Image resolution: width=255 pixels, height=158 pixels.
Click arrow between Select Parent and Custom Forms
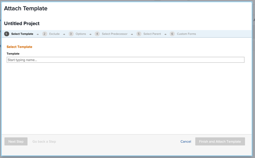tap(165, 34)
